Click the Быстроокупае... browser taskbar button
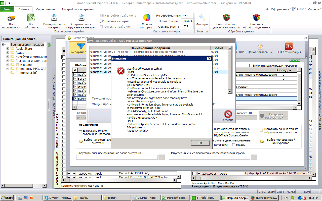The height and width of the screenshot is (201, 322). (x=264, y=198)
